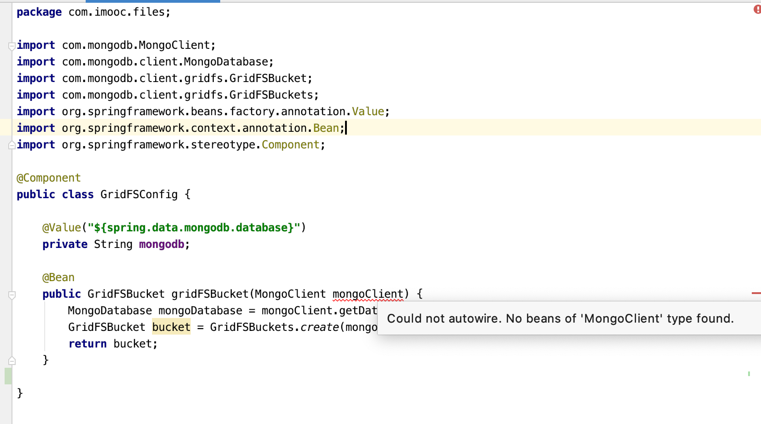Image resolution: width=761 pixels, height=424 pixels.
Task: Click the "${spring.data.mongodb.database}" string
Action: click(x=194, y=228)
